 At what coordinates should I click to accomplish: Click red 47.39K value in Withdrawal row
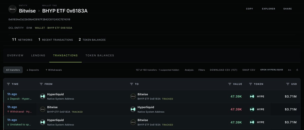(x=236, y=109)
